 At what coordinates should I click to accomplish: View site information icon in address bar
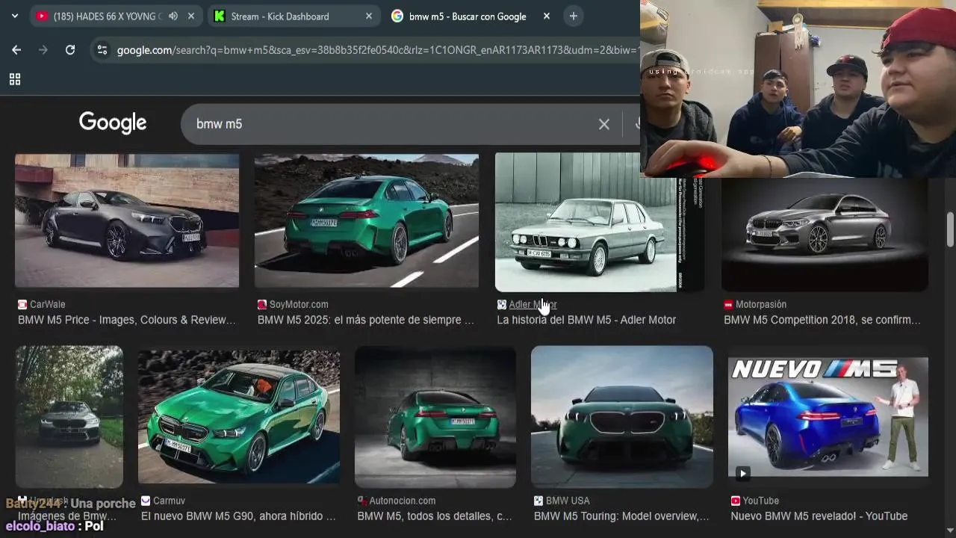(x=102, y=50)
